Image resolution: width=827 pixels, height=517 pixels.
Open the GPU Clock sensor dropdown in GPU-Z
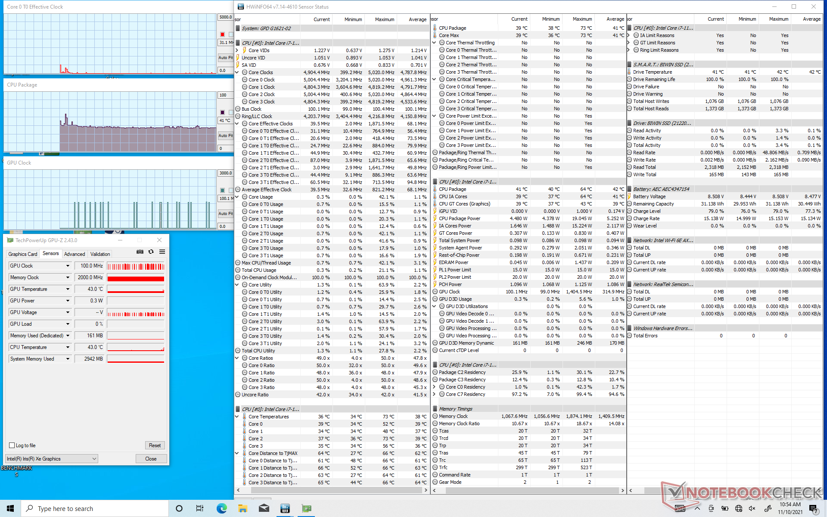(68, 266)
